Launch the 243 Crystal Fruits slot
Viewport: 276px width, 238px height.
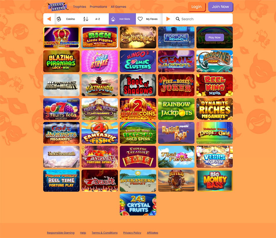click(138, 205)
